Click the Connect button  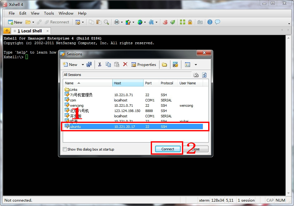coord(168,149)
